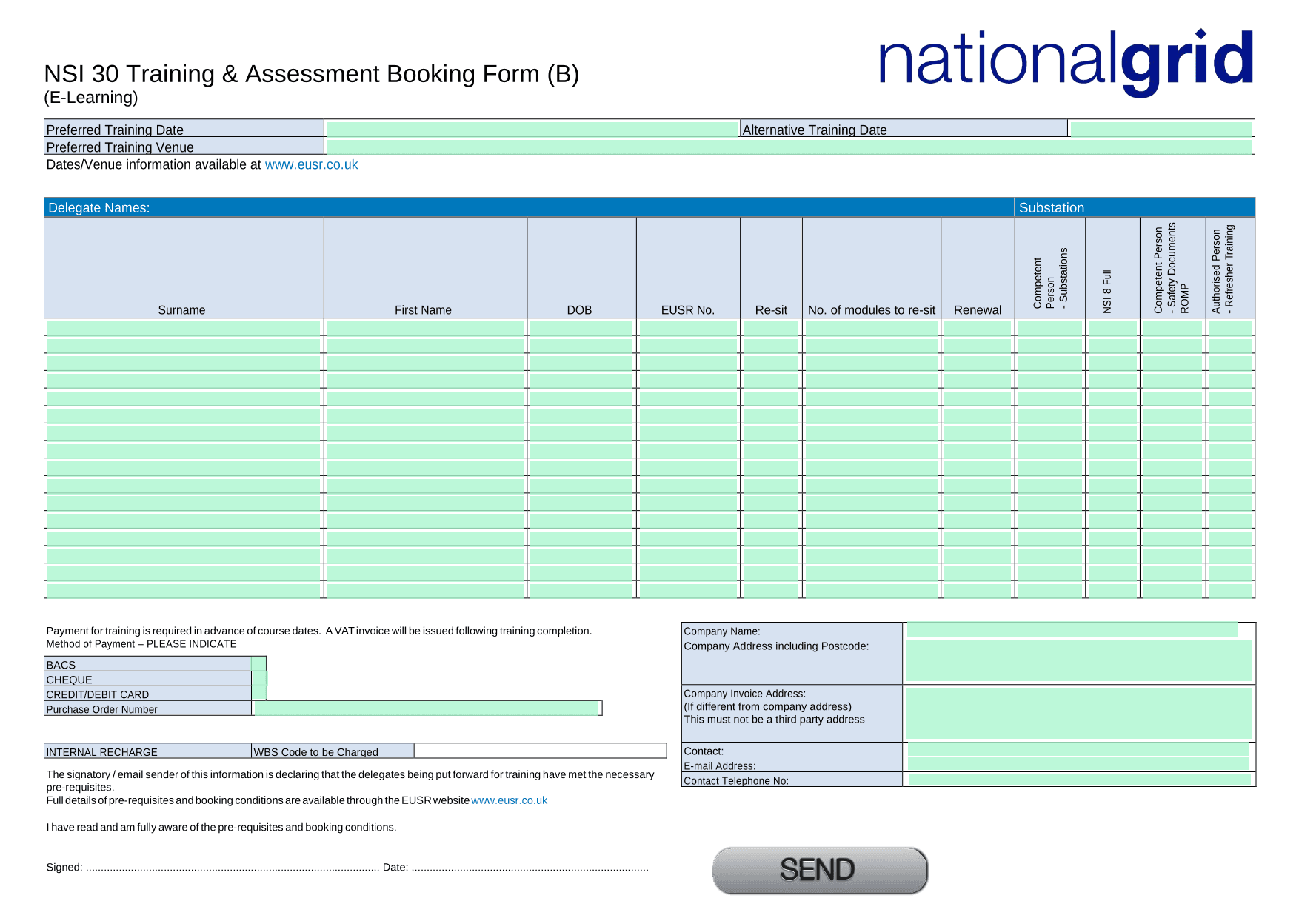Click the Preferred Training Venue field
Viewport: 1299px width, 918px height.
tap(789, 147)
